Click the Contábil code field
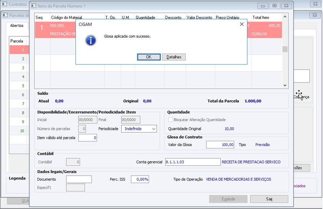Image resolution: width=323 pixels, height=209 pixels. pyautogui.click(x=73, y=162)
